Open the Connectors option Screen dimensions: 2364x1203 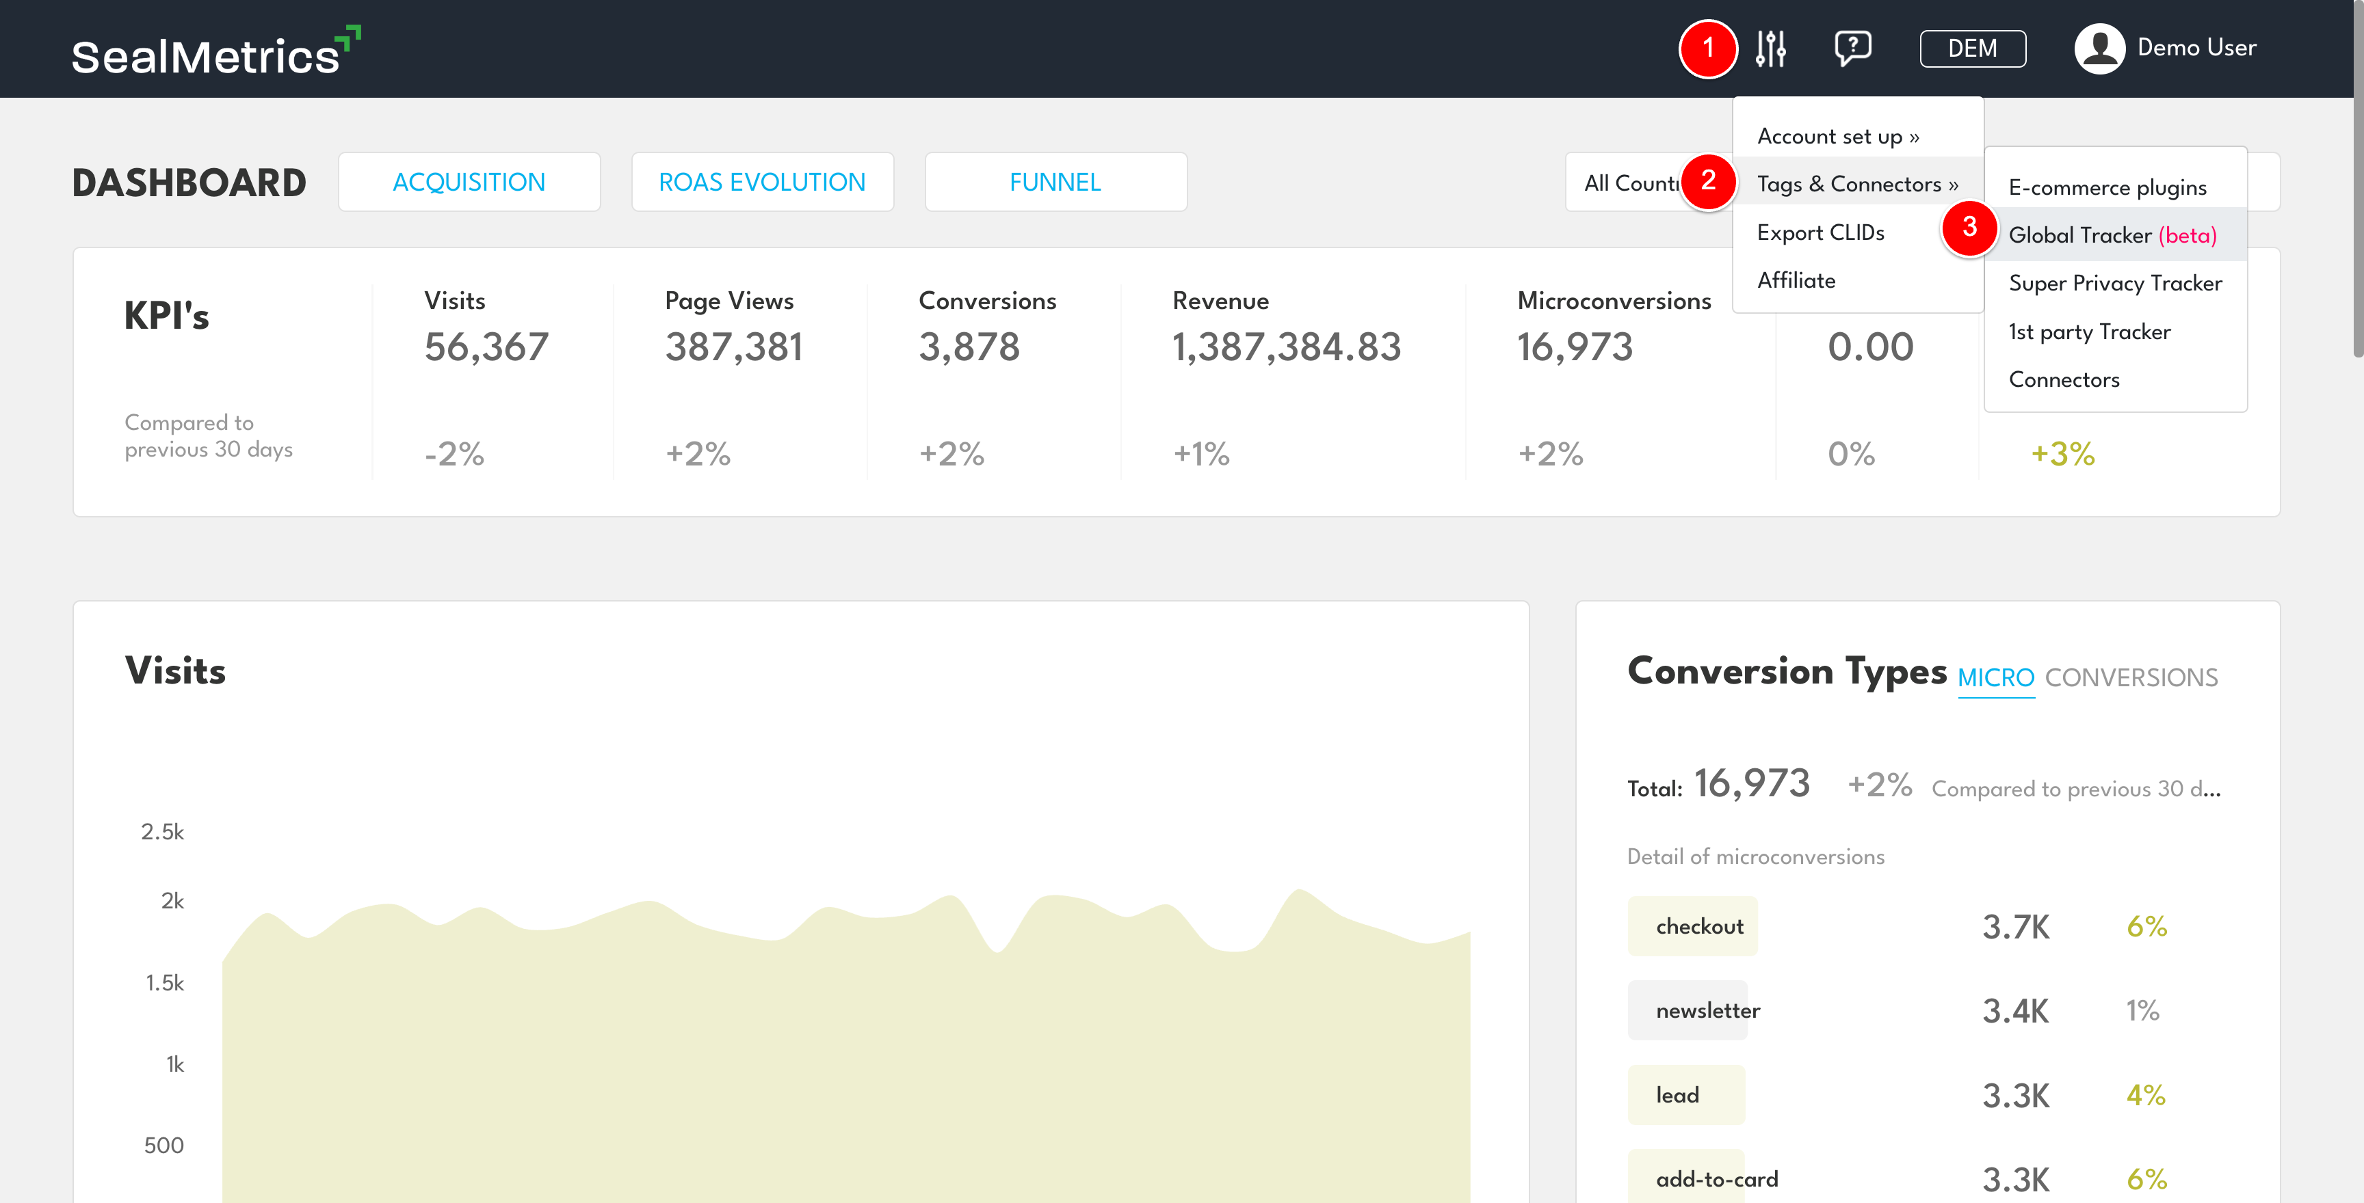click(2064, 379)
